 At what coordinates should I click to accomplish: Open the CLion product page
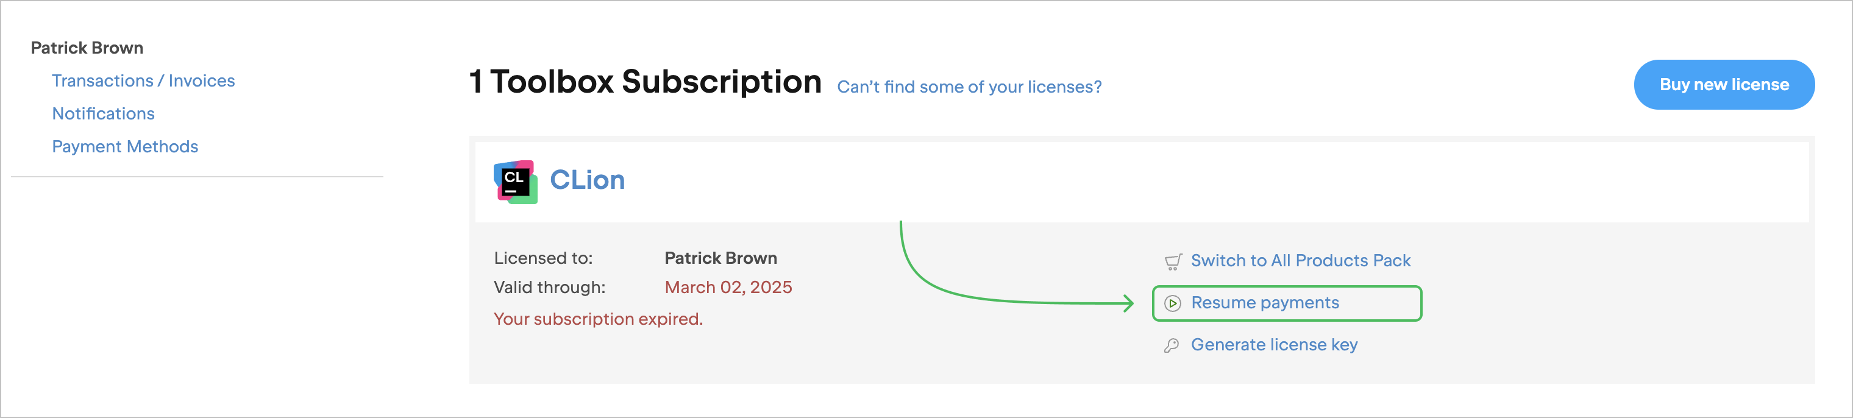click(x=588, y=180)
